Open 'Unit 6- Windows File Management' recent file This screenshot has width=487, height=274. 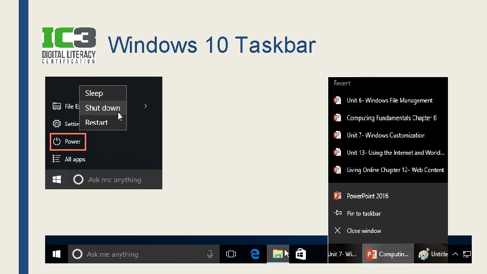pyautogui.click(x=388, y=100)
